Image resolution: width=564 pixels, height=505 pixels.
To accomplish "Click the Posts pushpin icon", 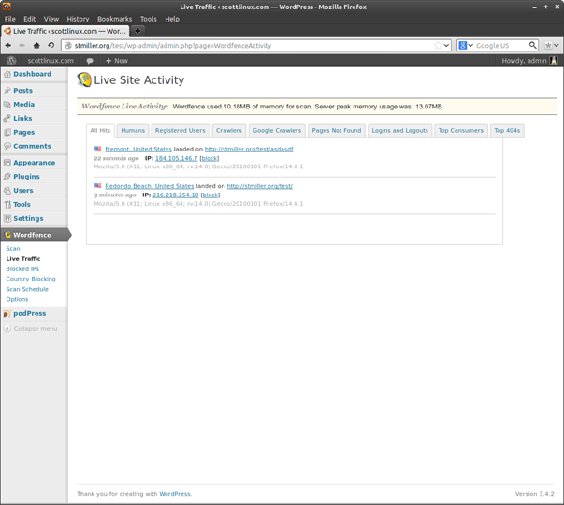I will tap(7, 91).
